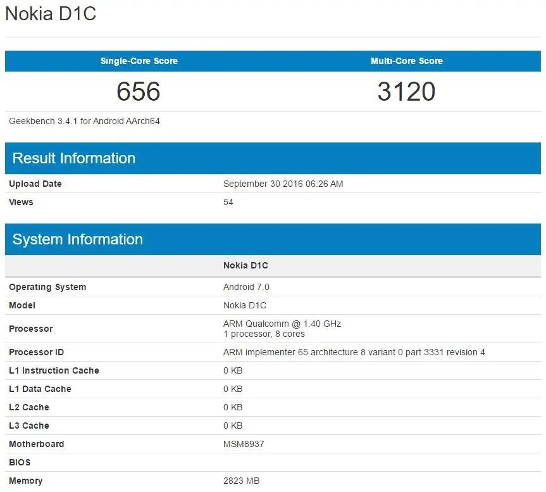Click the views count 54
546x492 pixels.
228,202
